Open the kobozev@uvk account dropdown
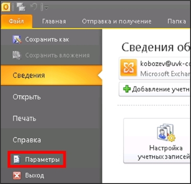 pyautogui.click(x=155, y=69)
